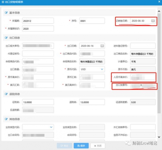Open calendar for 记销售日期
Screen dimensions: 162x150
tap(153, 21)
